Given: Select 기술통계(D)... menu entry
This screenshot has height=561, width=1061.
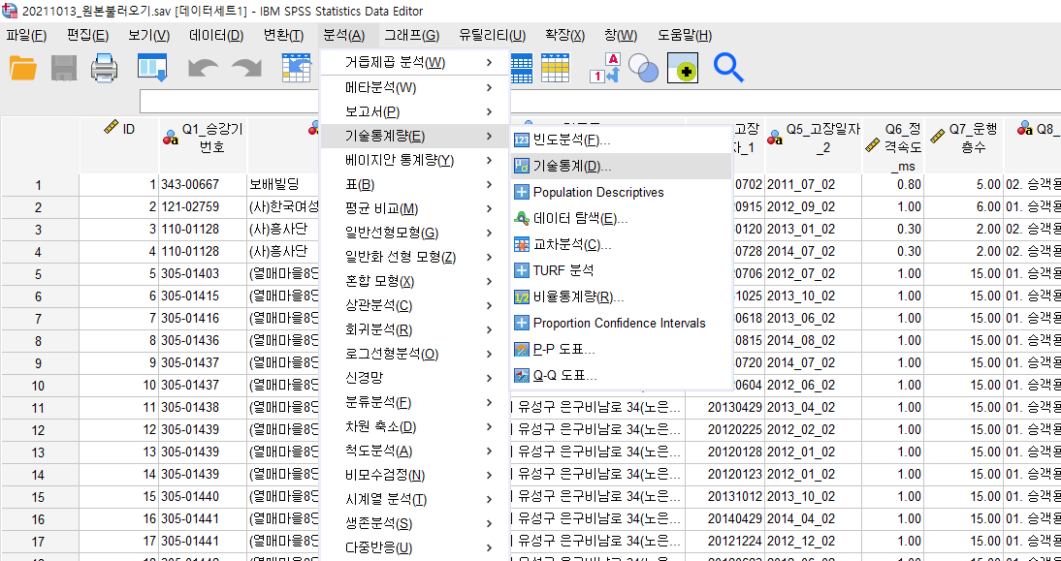Looking at the screenshot, I should coord(621,167).
